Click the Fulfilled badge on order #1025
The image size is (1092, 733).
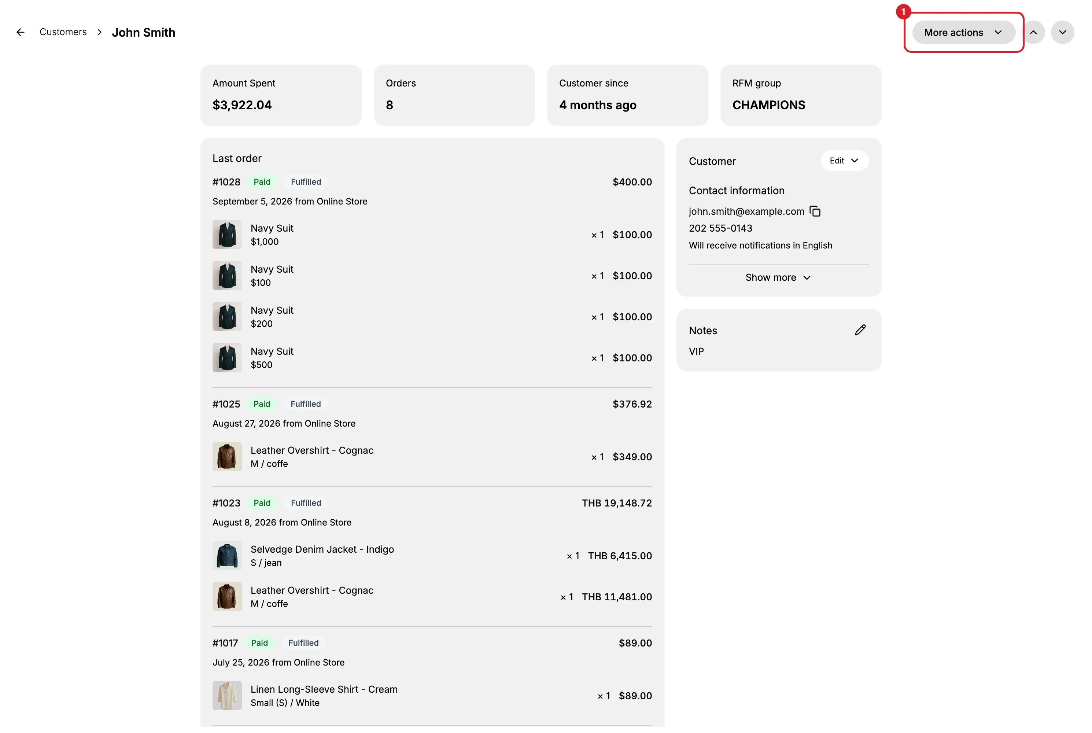[x=306, y=404]
